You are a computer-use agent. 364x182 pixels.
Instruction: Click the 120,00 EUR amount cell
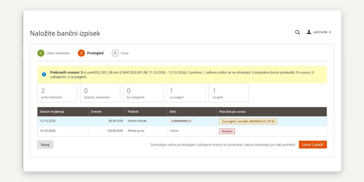point(106,131)
